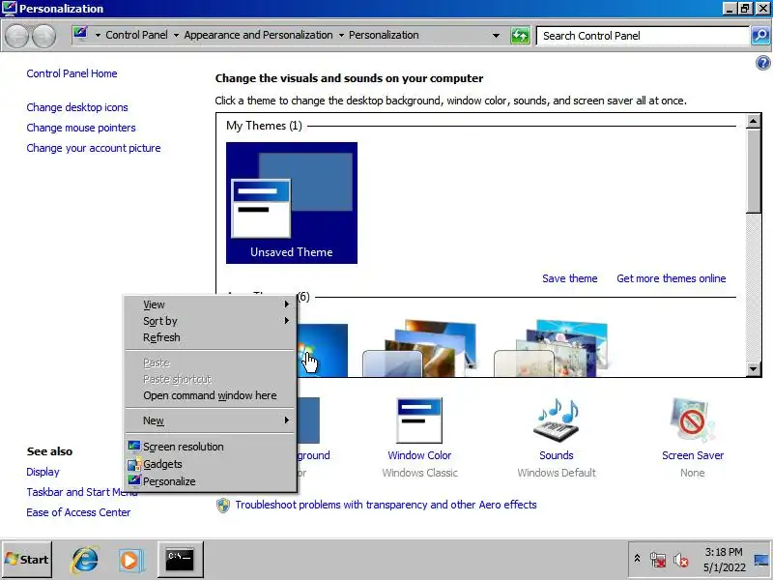Click the Personalization title bar icon
Image resolution: width=773 pixels, height=580 pixels.
10,9
